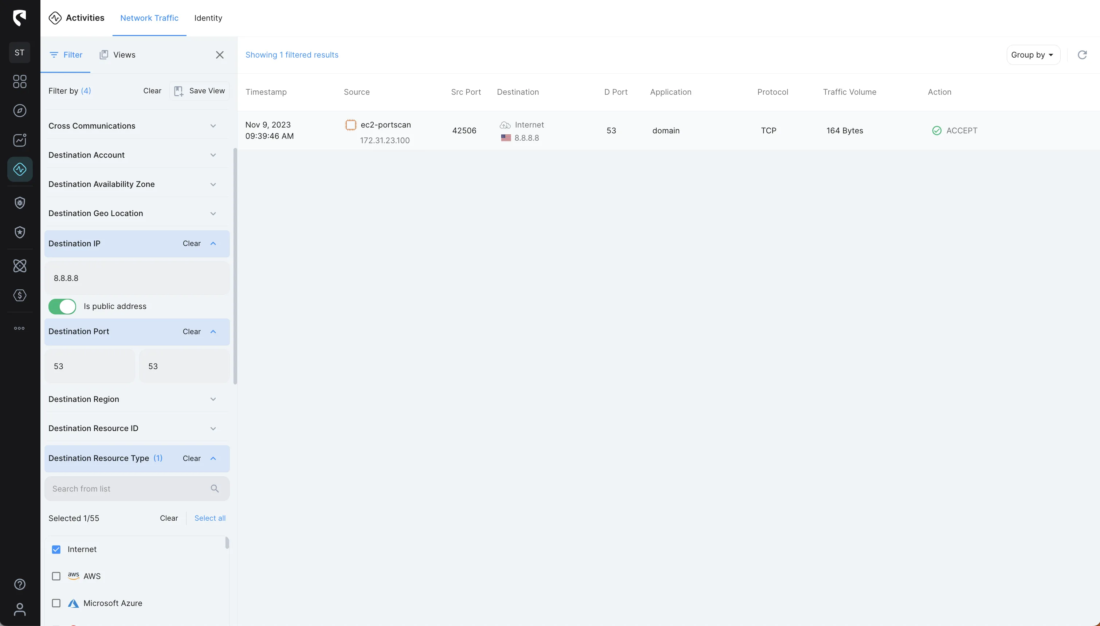Close the filter panel with X
The width and height of the screenshot is (1100, 626).
click(220, 55)
